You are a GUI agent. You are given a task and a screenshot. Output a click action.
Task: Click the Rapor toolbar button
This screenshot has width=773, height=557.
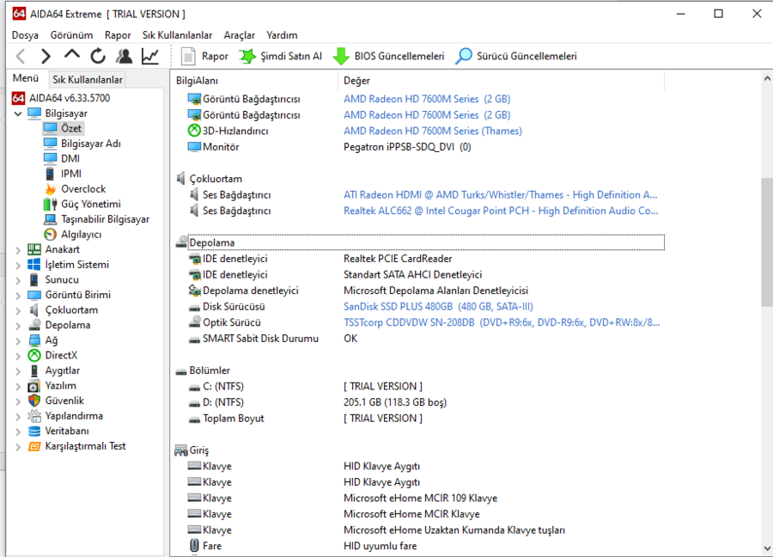tap(205, 57)
